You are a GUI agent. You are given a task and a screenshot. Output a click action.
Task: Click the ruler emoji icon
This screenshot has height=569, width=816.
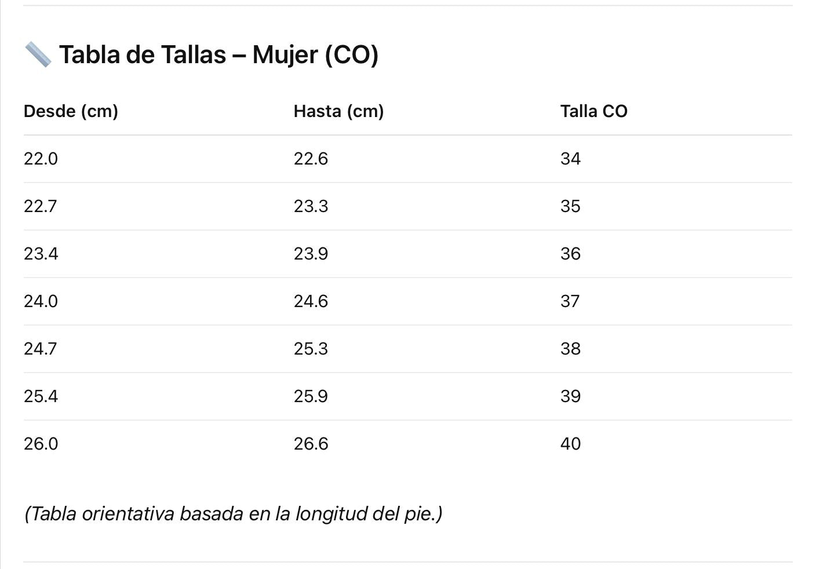coord(38,55)
